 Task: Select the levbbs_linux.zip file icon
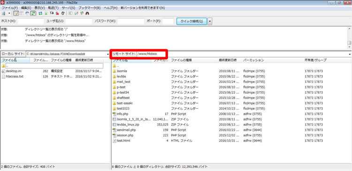pyautogui.click(x=115, y=125)
